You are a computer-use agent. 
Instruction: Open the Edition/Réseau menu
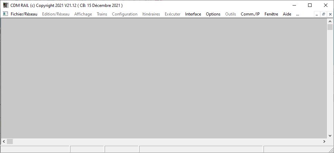[56, 14]
